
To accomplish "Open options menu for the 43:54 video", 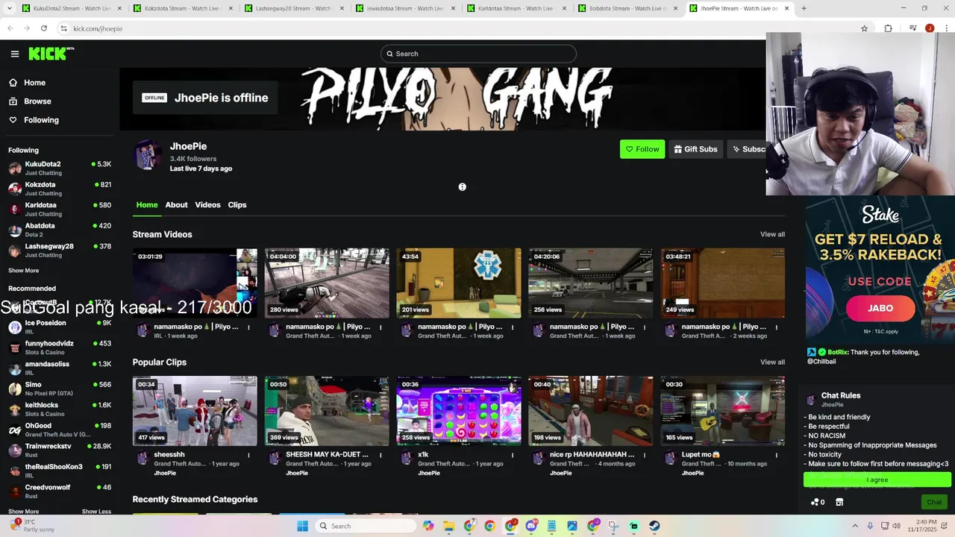I will [513, 327].
